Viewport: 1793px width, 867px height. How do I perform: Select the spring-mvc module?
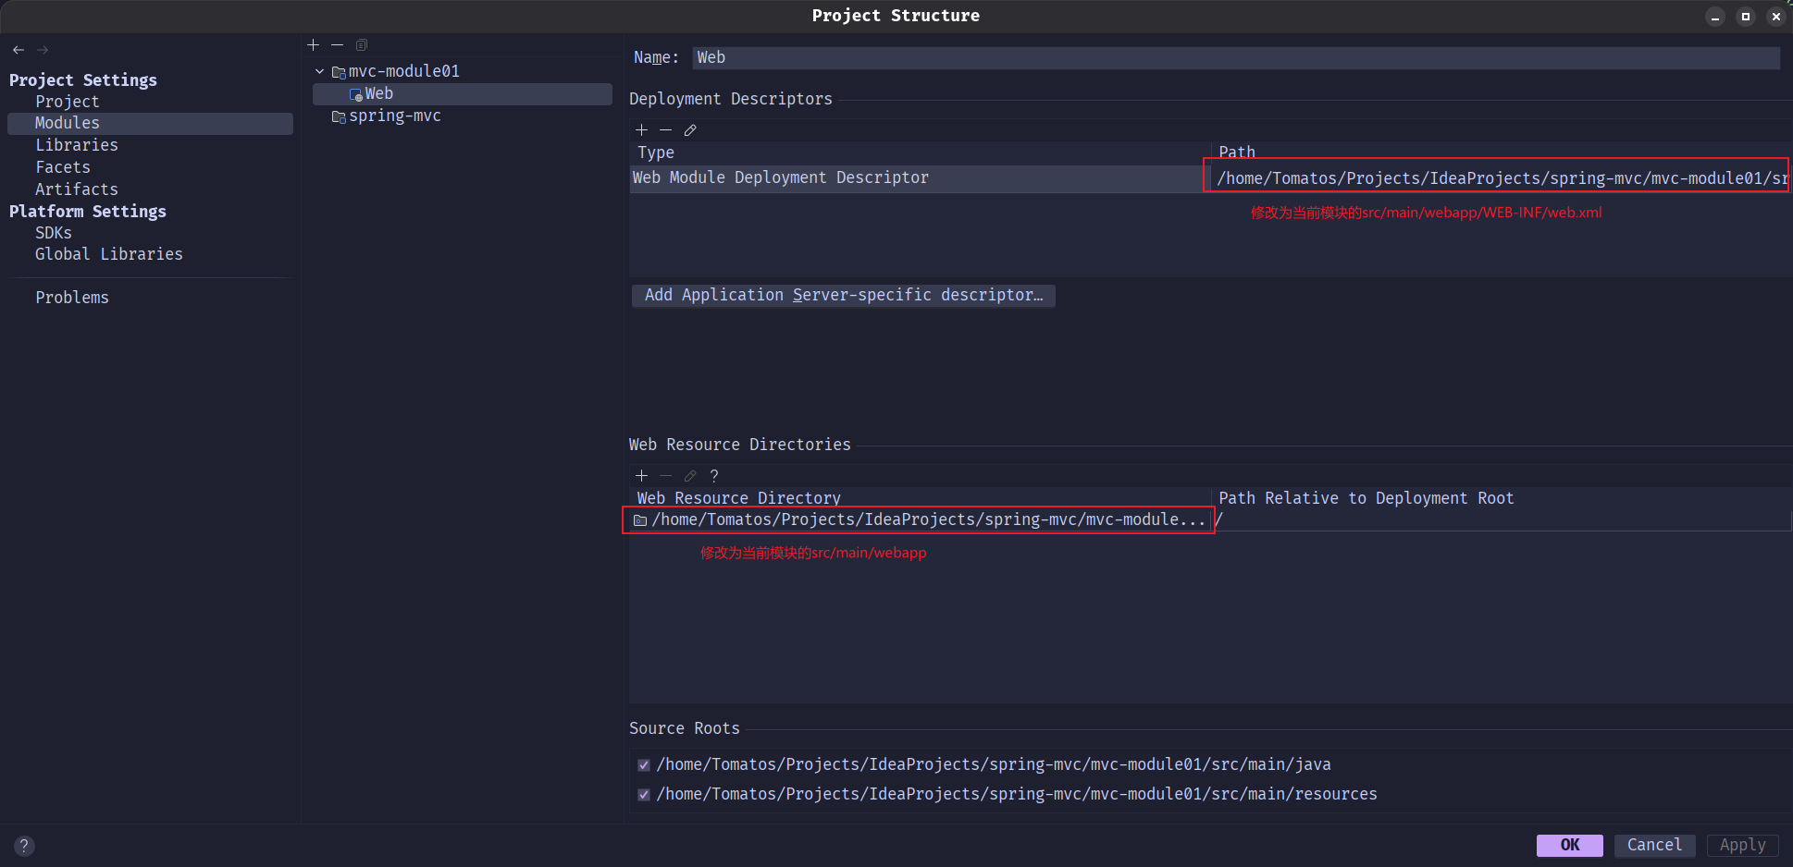pos(394,116)
